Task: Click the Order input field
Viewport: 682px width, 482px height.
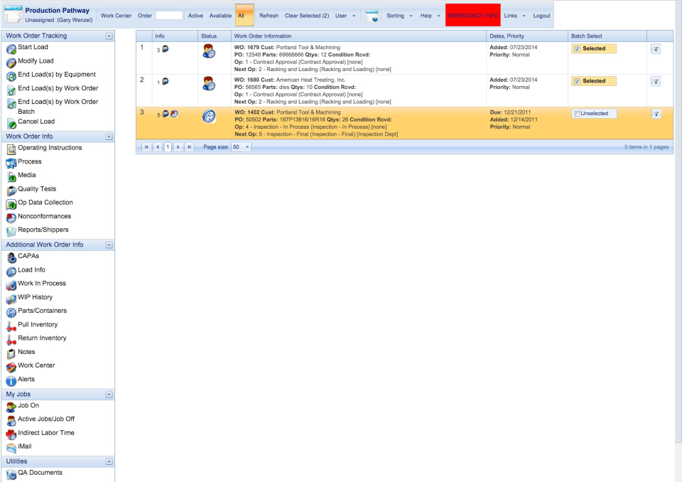Action: (x=169, y=15)
